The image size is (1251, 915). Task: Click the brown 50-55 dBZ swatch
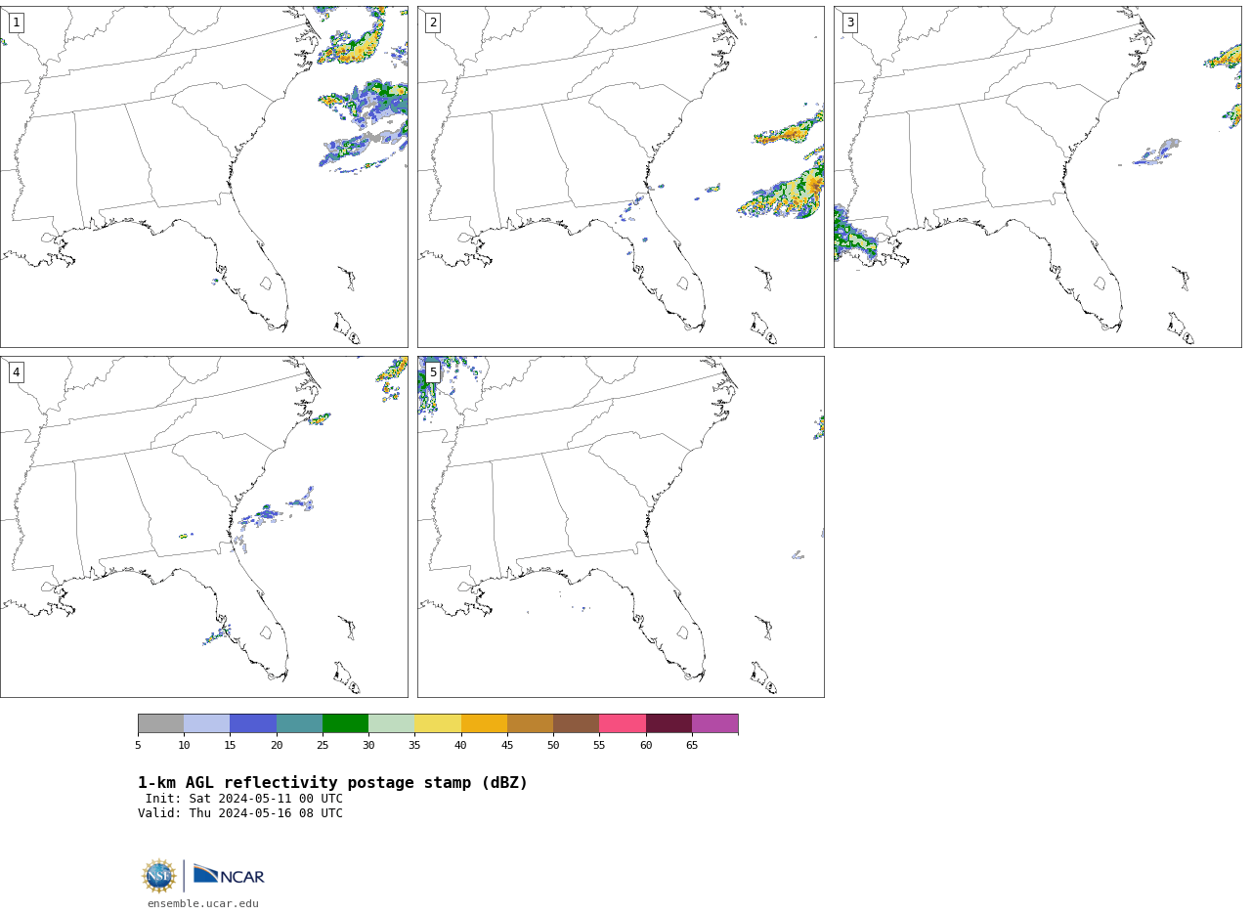click(576, 723)
